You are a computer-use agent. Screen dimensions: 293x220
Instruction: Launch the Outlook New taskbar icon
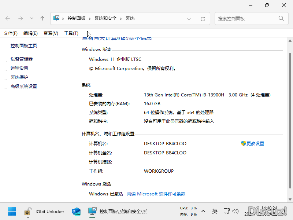[x=76, y=212]
